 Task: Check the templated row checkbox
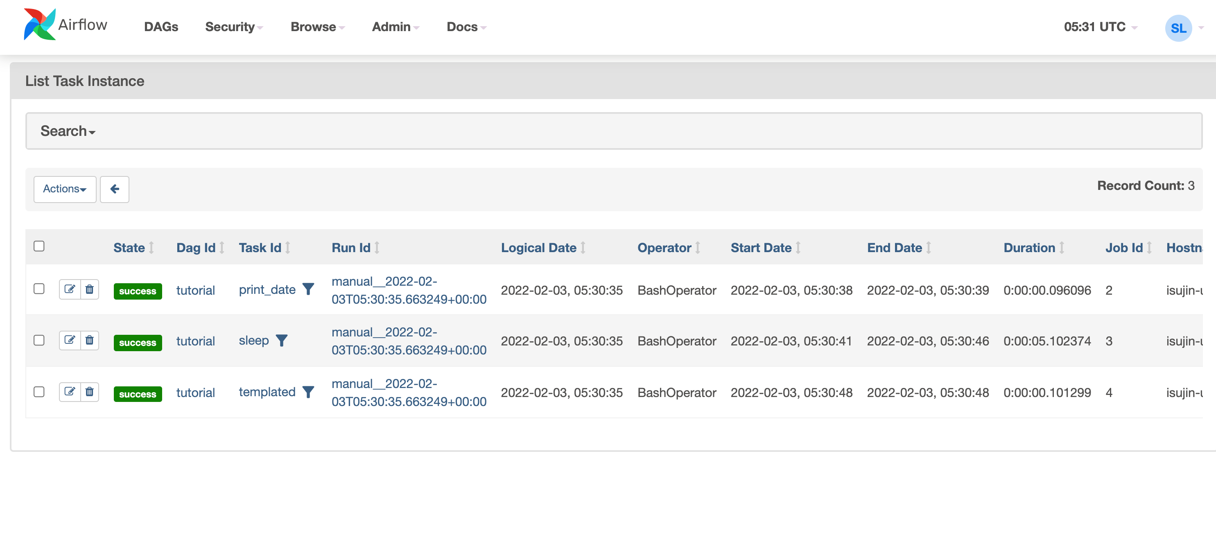click(x=39, y=392)
